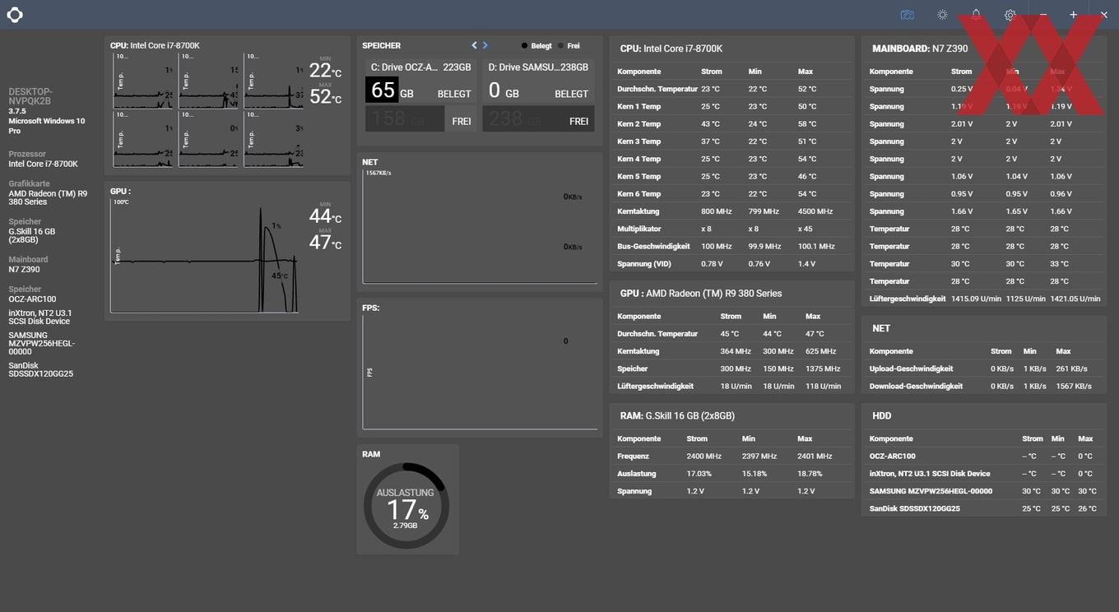Screen dimensions: 1119x612
Task: Click the 1375 MHz GPU memory max value
Action: click(x=822, y=369)
